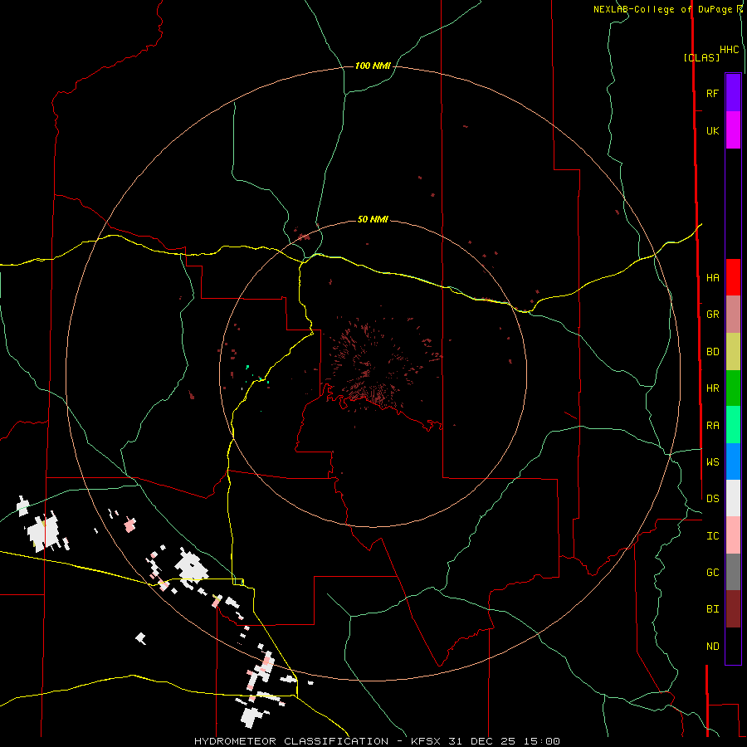
Task: Click the "GC" legend label text
Action: click(712, 573)
